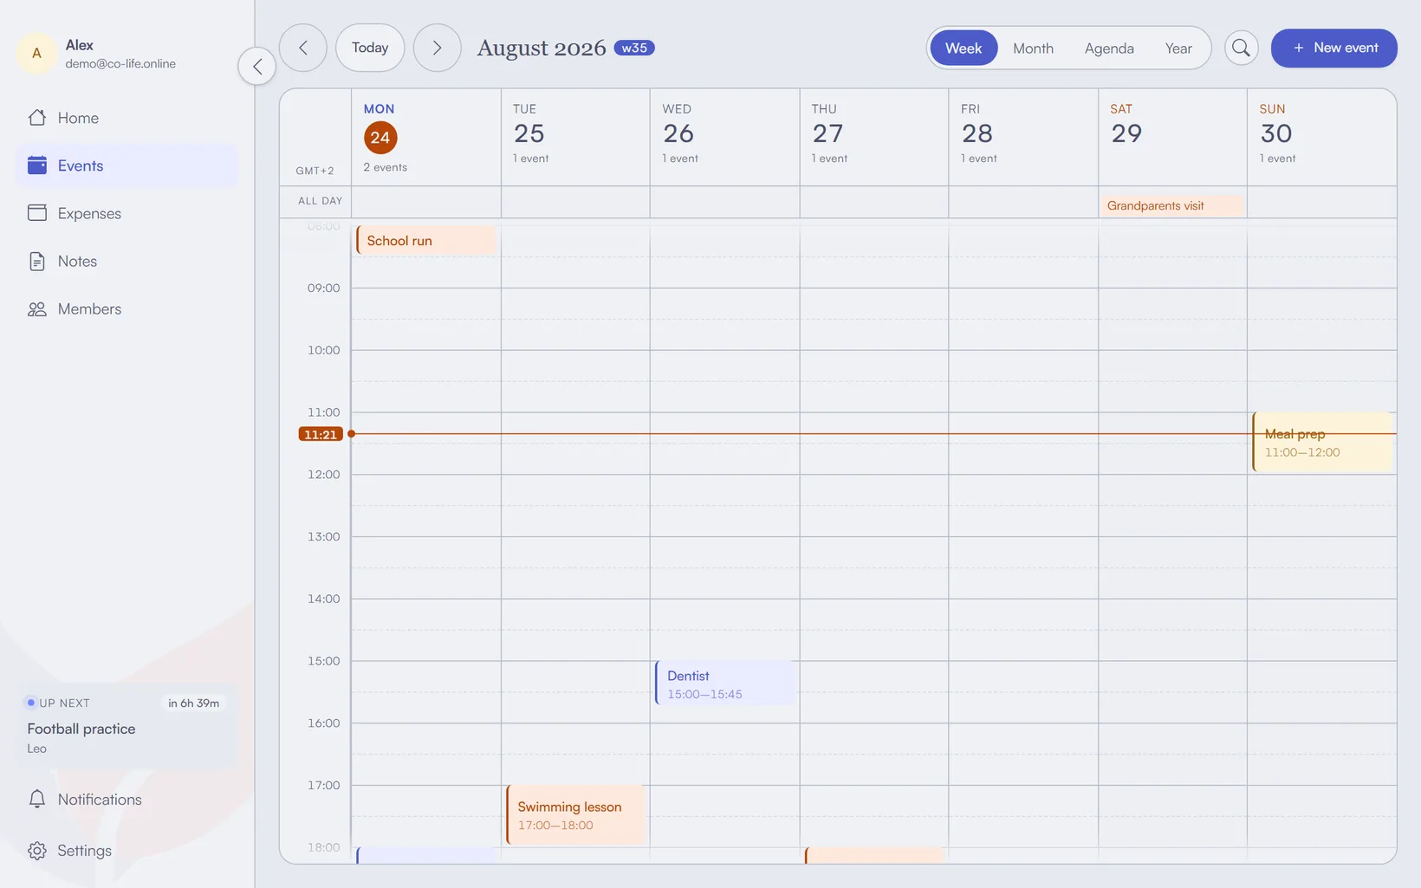Open the Football practice Up Next card

(127, 726)
